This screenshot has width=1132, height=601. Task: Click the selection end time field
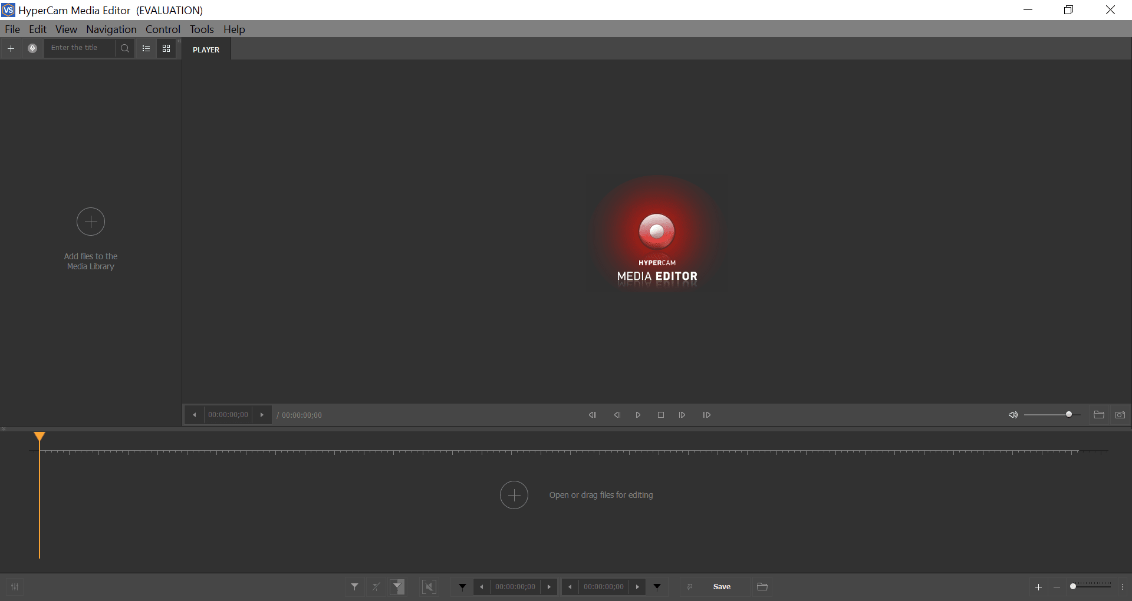604,587
